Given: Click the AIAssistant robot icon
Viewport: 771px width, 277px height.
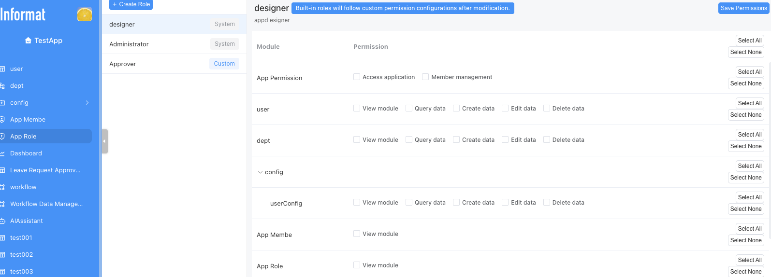Looking at the screenshot, I should (x=2, y=221).
